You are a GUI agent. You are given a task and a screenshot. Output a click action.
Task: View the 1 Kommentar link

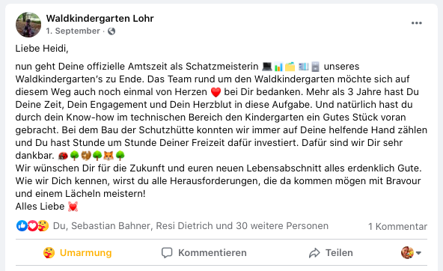(x=397, y=226)
